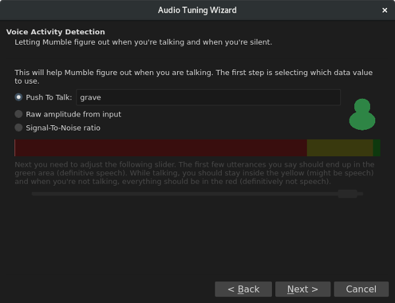Cancel the Audio Tuning Wizard
This screenshot has height=303, width=395.
[x=361, y=289]
